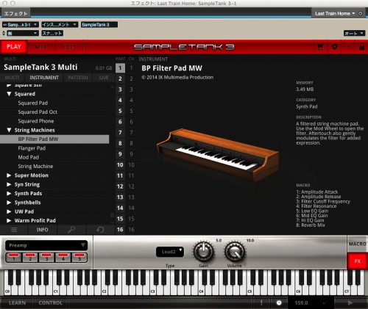Toggle the red FX button
This screenshot has height=309, width=368.
point(358,261)
